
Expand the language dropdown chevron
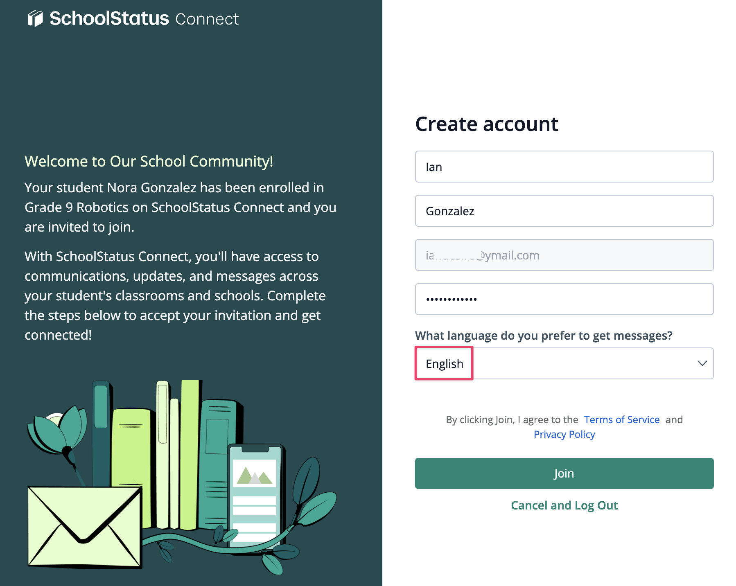click(702, 363)
